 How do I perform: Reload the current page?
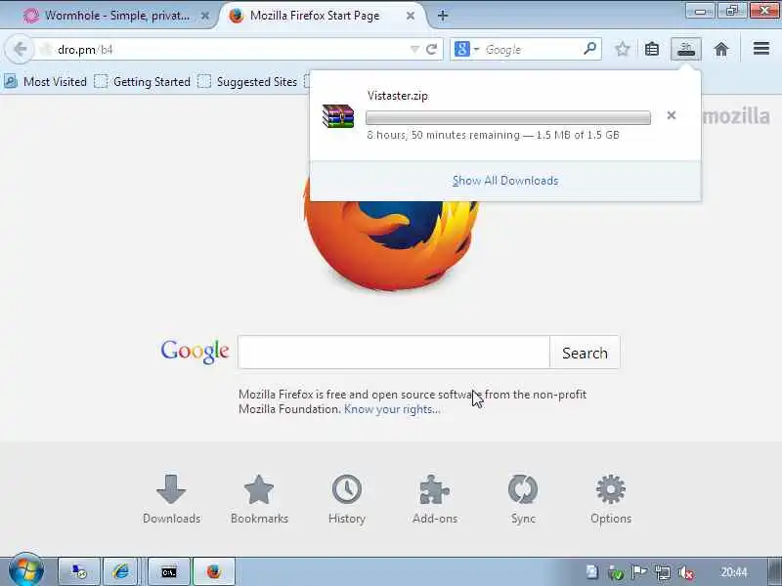pos(431,50)
